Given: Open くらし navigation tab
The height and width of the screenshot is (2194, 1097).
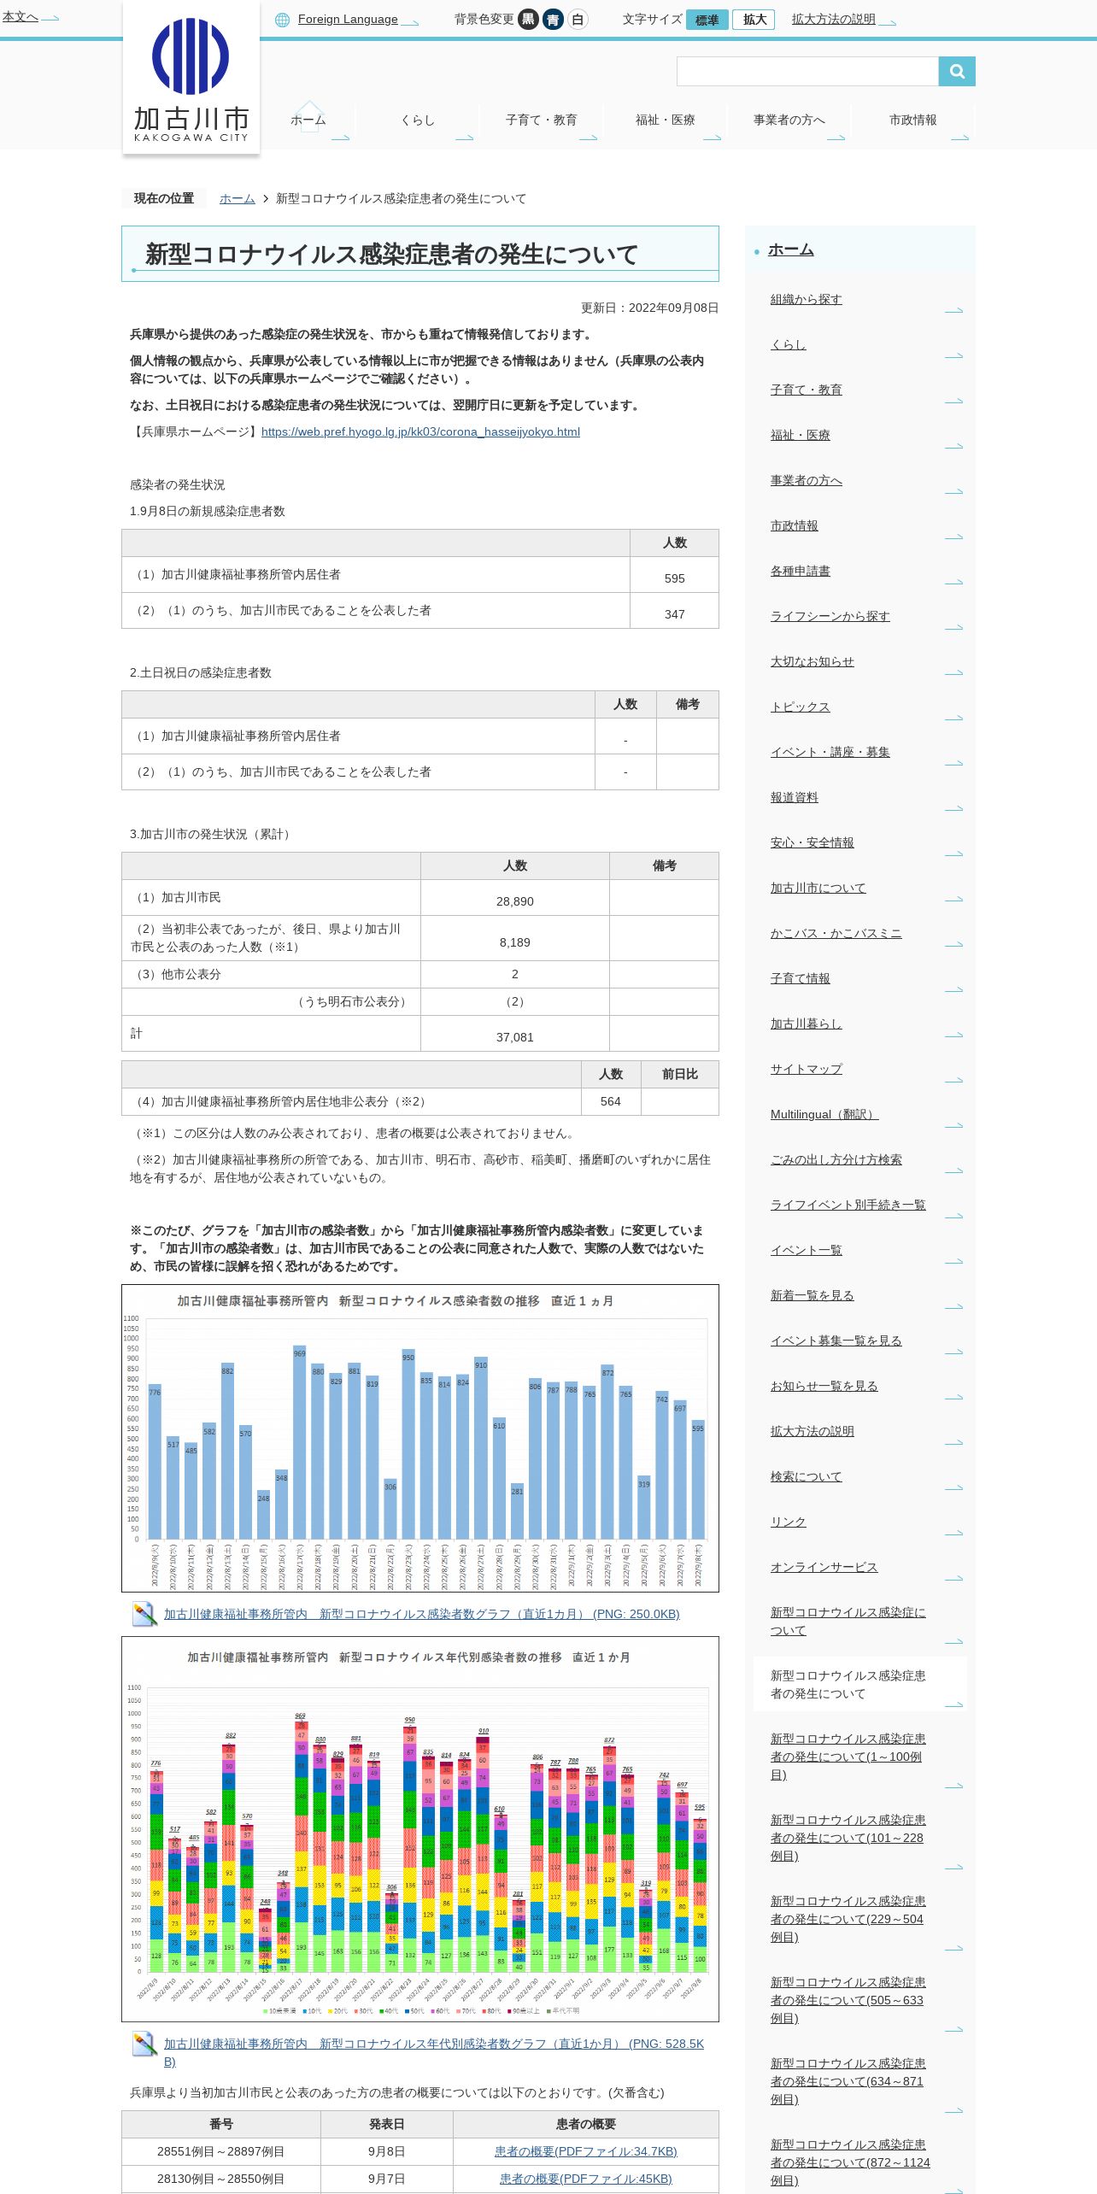Looking at the screenshot, I should coord(418,120).
